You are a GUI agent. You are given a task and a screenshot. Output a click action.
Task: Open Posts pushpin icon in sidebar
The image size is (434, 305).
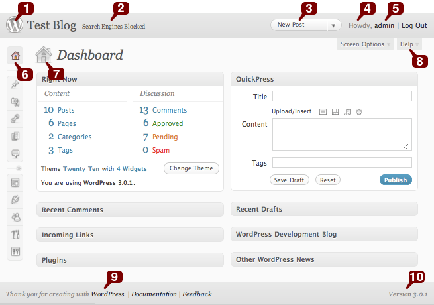pyautogui.click(x=15, y=84)
